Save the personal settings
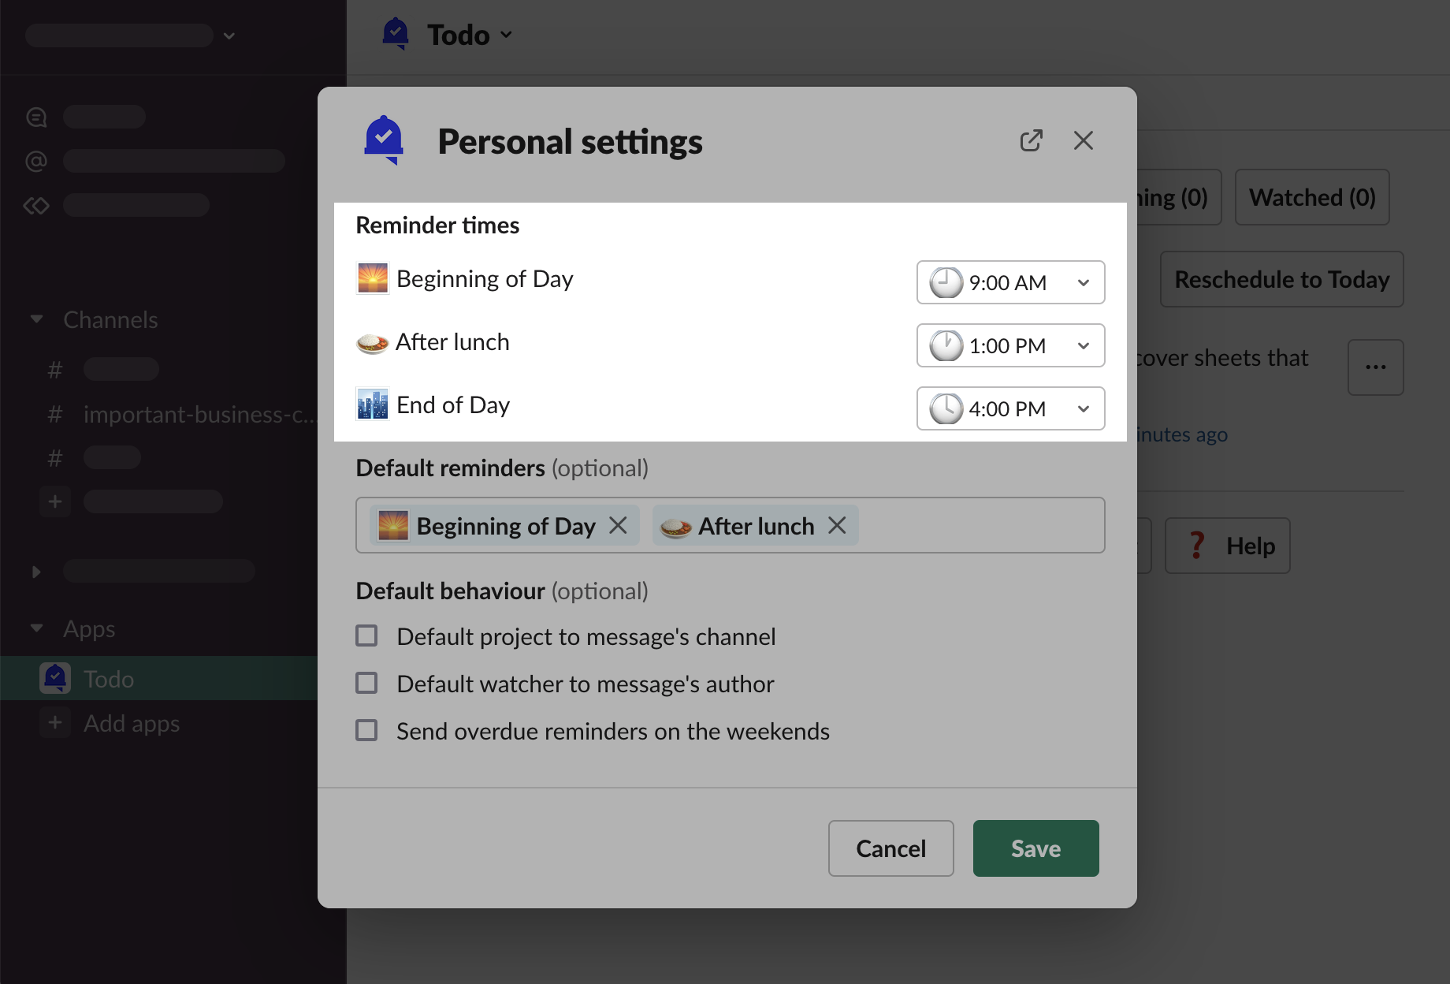Viewport: 1450px width, 984px height. [x=1035, y=848]
